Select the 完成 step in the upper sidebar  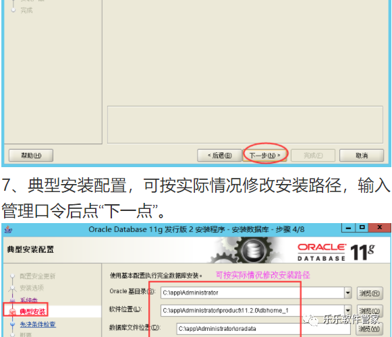tap(26, 10)
